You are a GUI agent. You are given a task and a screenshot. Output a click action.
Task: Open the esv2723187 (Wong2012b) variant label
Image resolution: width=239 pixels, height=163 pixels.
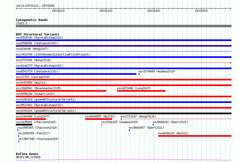click(138, 116)
